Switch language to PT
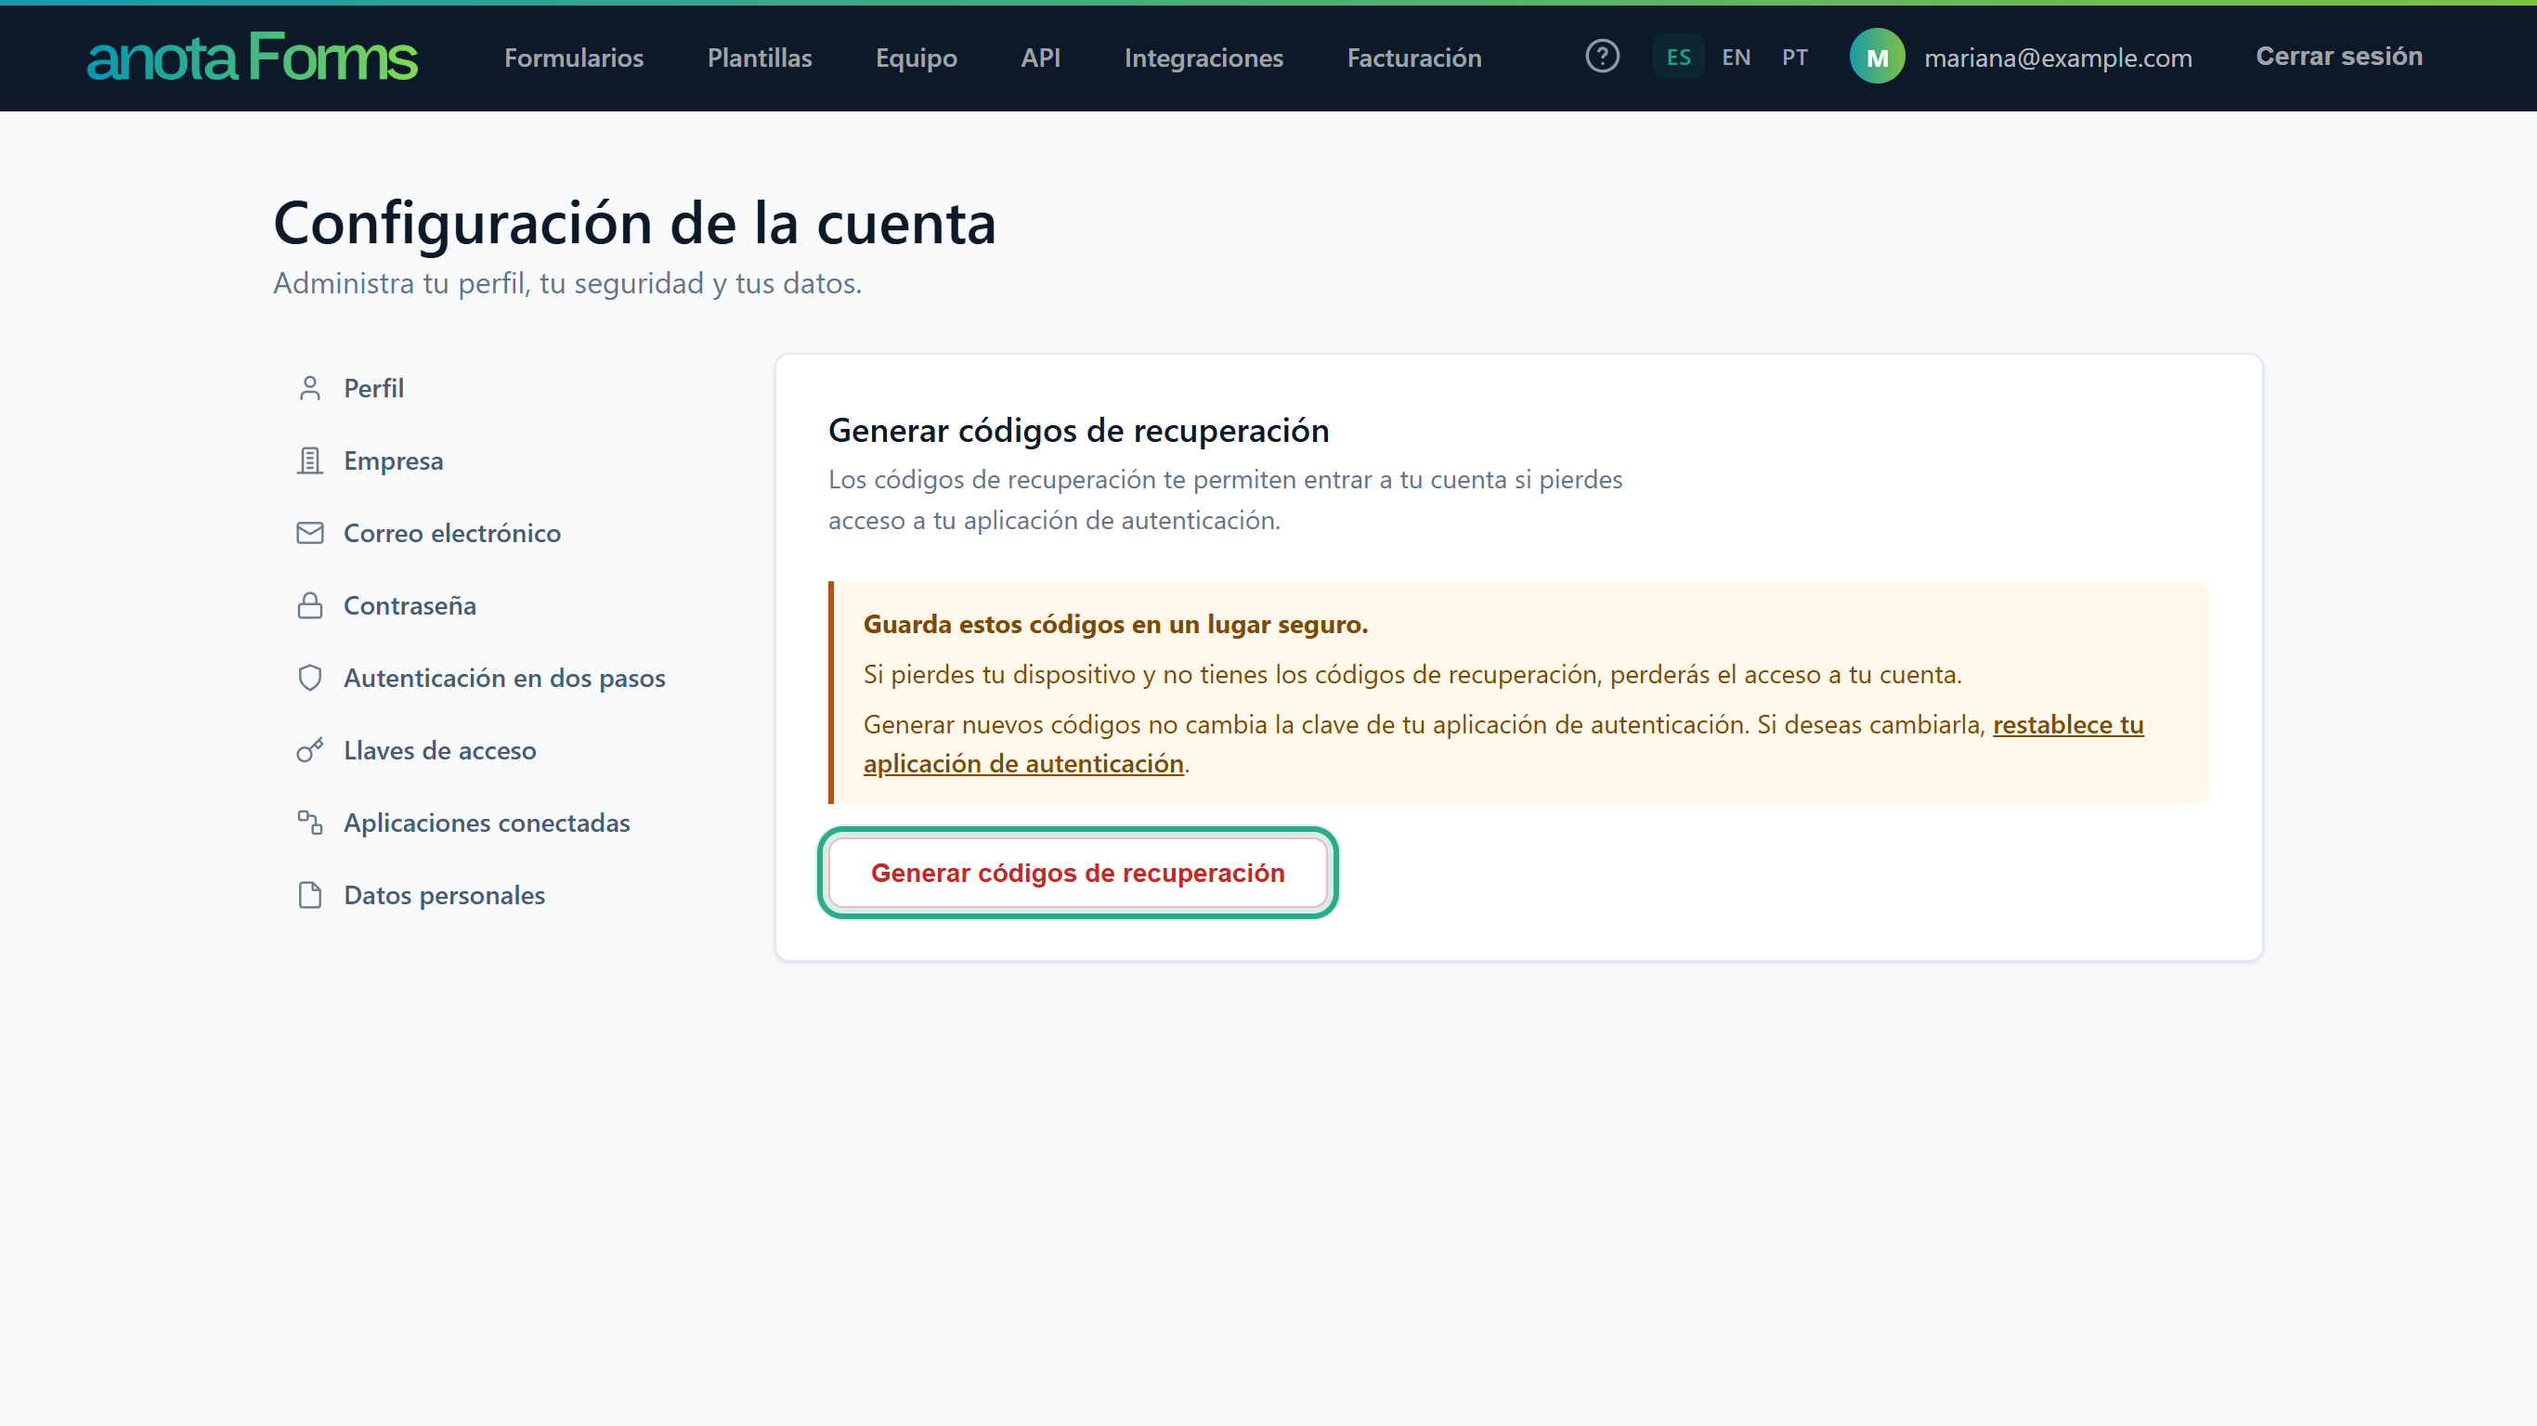 tap(1794, 58)
